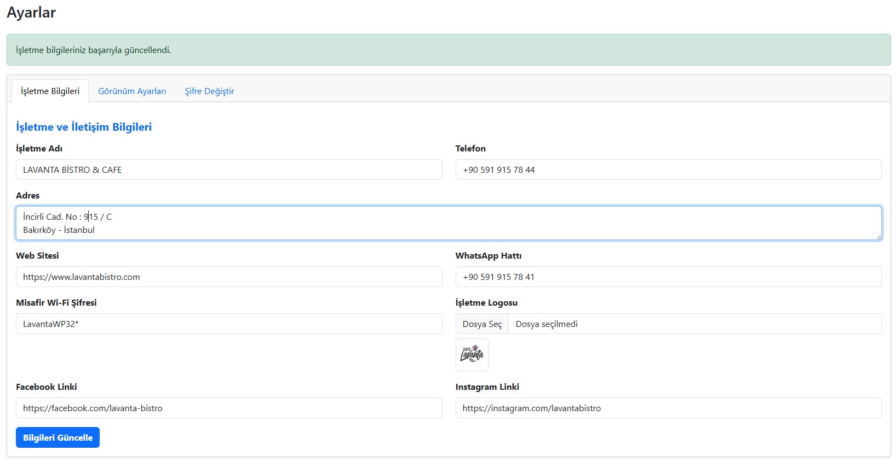Viewport: 896px width, 462px height.
Task: Click the 'Facebook Linki' label
Action: [x=47, y=387]
